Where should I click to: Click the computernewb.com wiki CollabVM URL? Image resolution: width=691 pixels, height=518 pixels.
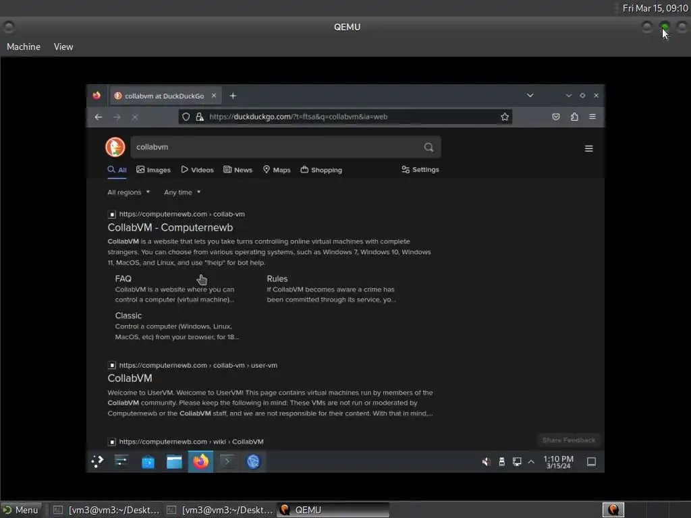pos(191,441)
